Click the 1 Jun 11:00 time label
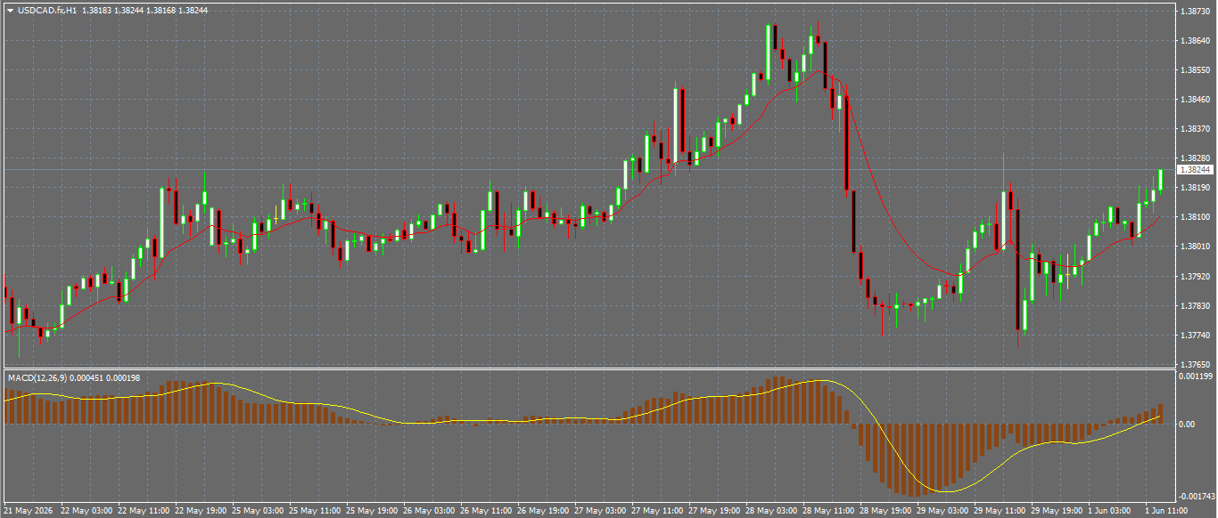Image resolution: width=1218 pixels, height=518 pixels. pyautogui.click(x=1166, y=511)
